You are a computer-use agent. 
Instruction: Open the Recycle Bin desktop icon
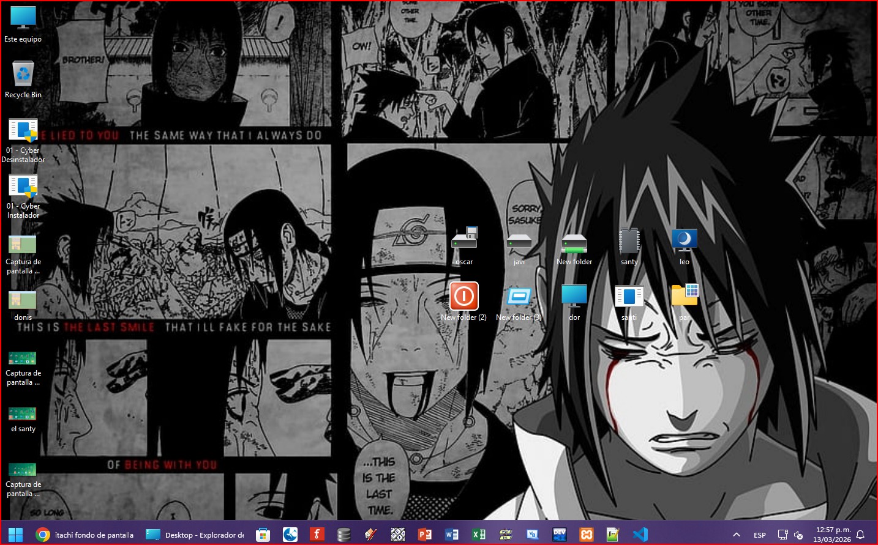click(23, 75)
